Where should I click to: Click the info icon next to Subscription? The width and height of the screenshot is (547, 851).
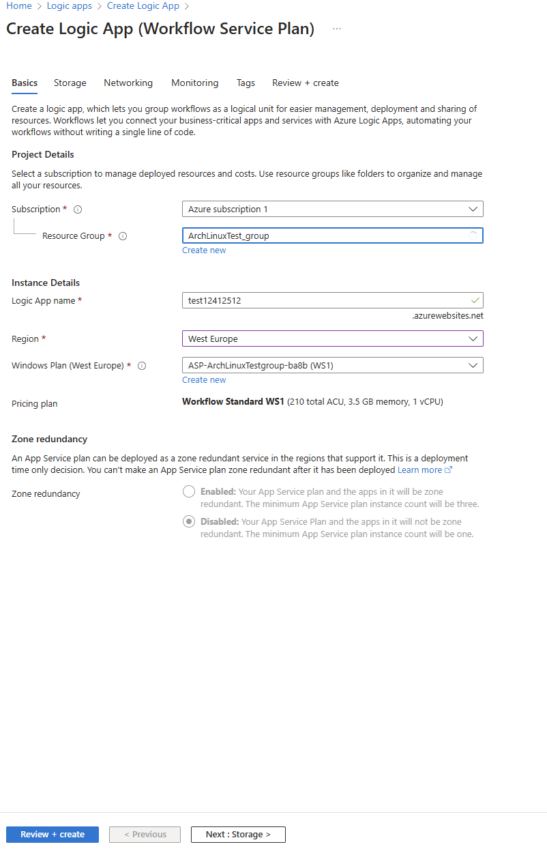point(78,210)
